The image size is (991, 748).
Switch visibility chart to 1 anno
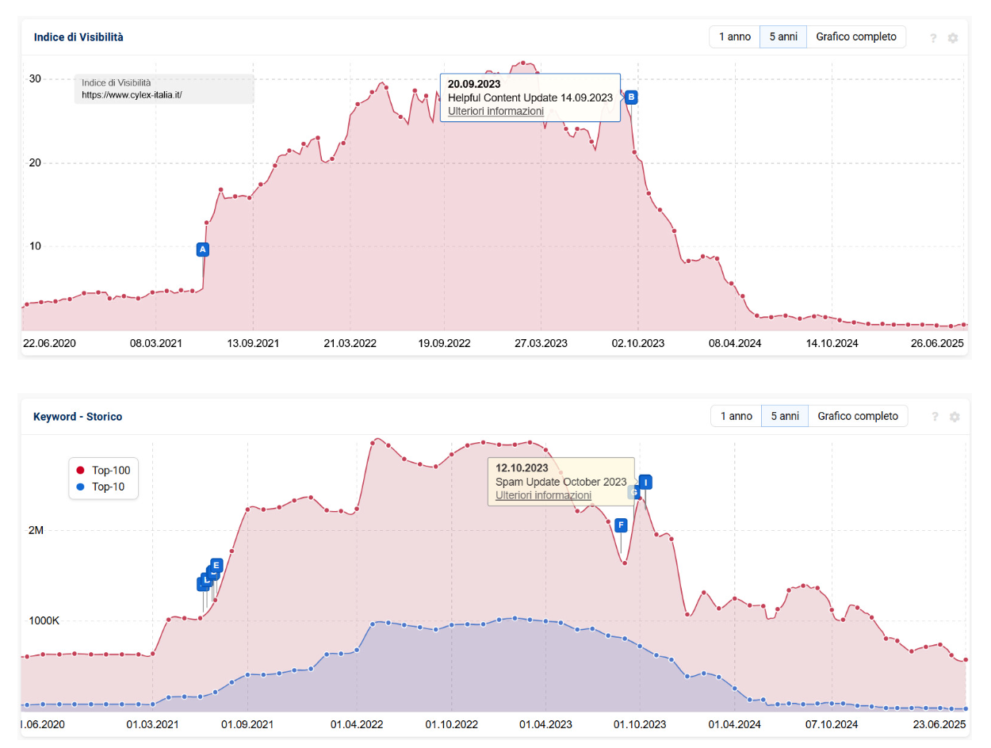click(x=734, y=37)
